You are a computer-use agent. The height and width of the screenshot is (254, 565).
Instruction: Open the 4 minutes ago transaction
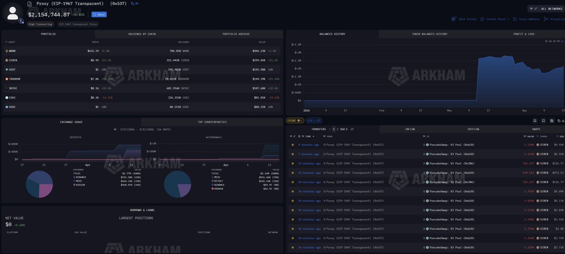[x=309, y=145]
